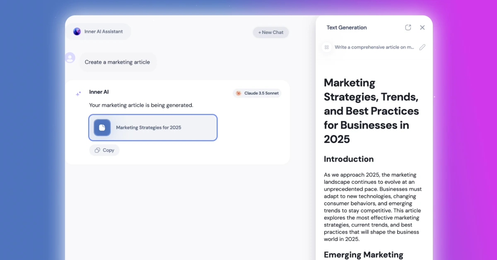497x260 pixels.
Task: Click the 'As we approach 2025' paragraph
Action: [372, 207]
